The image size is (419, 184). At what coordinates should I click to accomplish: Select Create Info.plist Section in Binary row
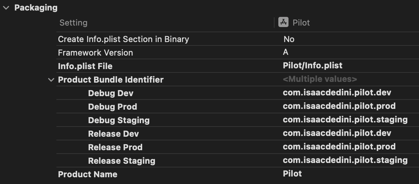click(x=123, y=39)
